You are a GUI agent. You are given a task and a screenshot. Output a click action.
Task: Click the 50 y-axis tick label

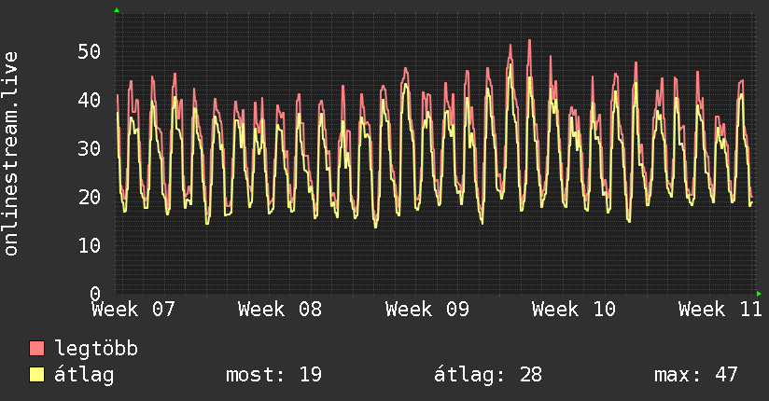[x=90, y=51]
